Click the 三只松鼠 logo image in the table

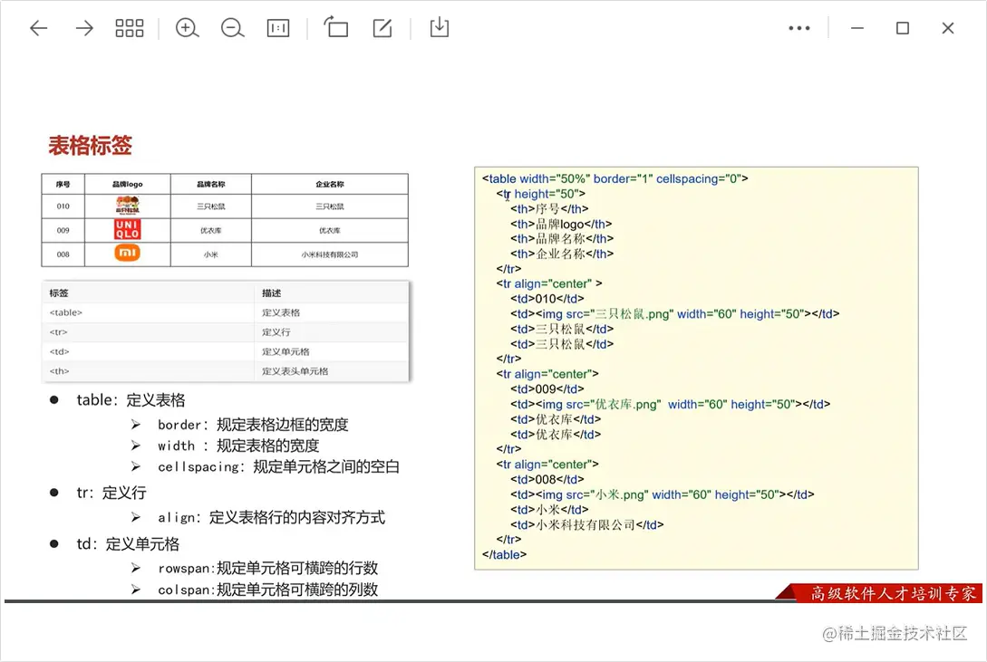[127, 206]
